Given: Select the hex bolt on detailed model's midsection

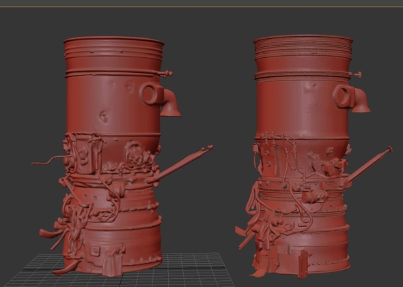Looking at the screenshot, I should 331,151.
